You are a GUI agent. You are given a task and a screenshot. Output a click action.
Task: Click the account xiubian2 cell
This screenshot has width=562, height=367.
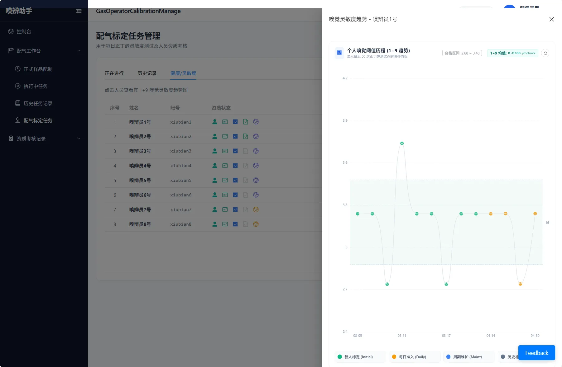tap(181, 136)
